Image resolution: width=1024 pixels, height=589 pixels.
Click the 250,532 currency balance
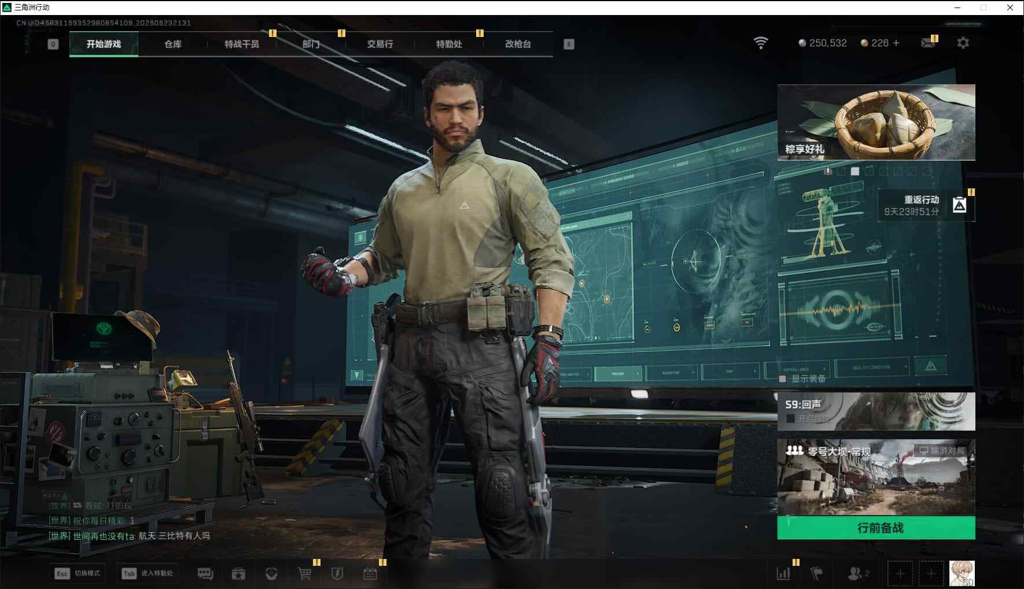click(x=822, y=43)
